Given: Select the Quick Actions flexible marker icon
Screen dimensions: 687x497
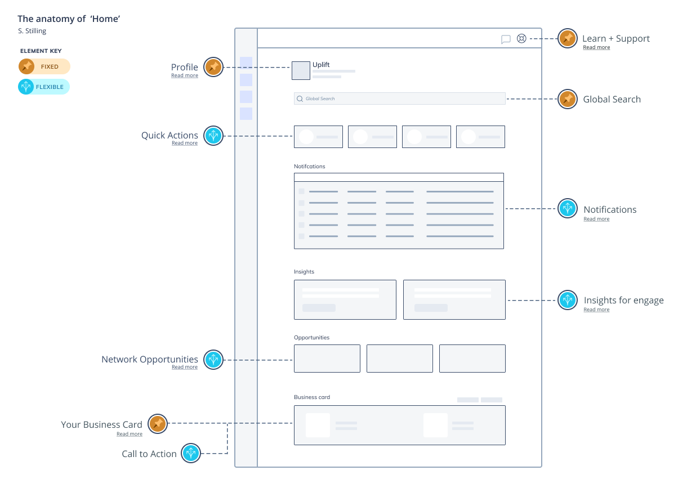Looking at the screenshot, I should click(x=213, y=136).
